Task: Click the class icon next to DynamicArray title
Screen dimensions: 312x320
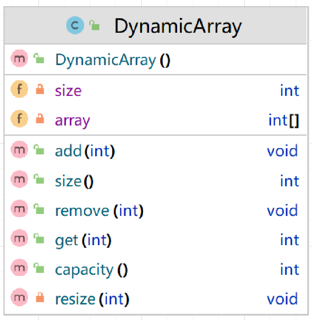Action: (75, 25)
